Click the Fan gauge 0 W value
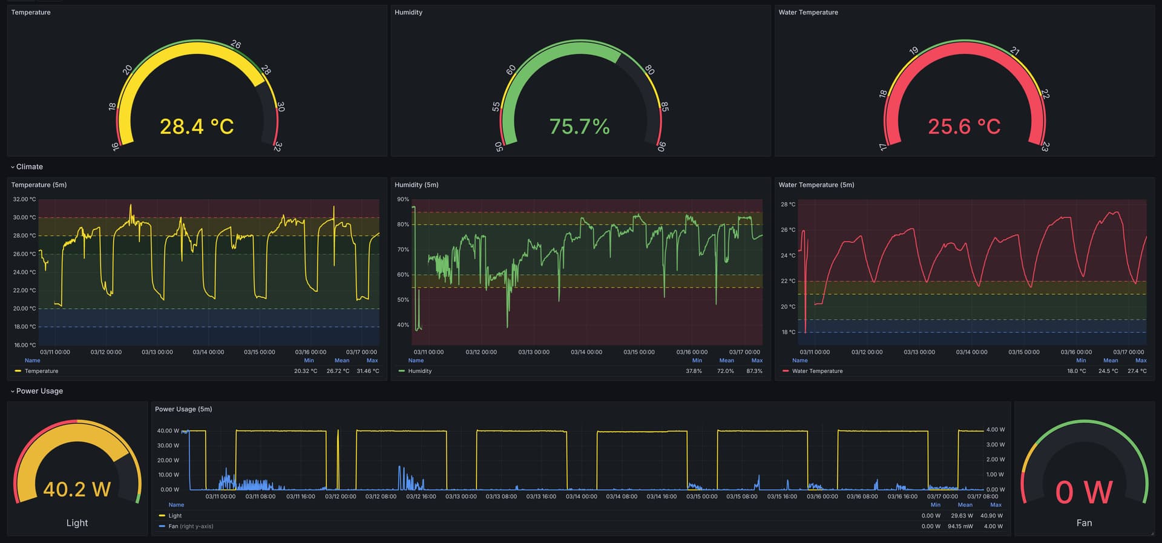1162x543 pixels. (x=1084, y=492)
